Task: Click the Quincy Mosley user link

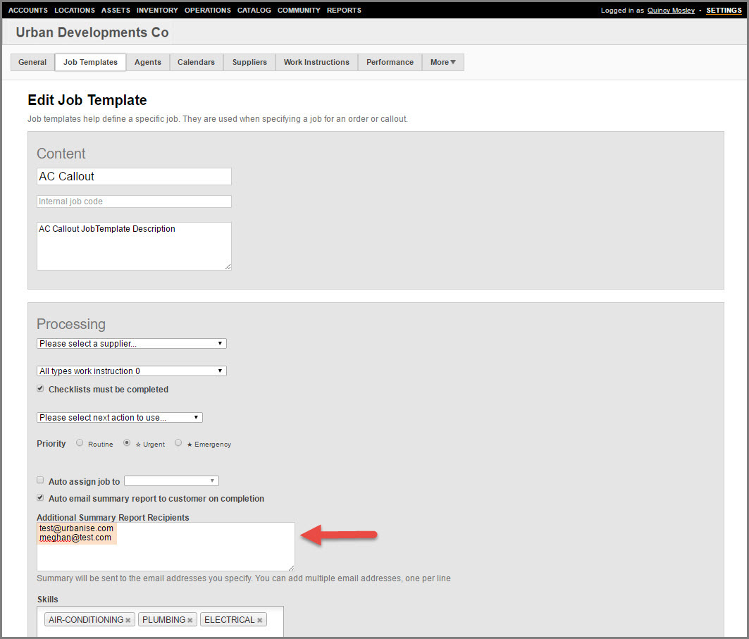Action: (671, 11)
